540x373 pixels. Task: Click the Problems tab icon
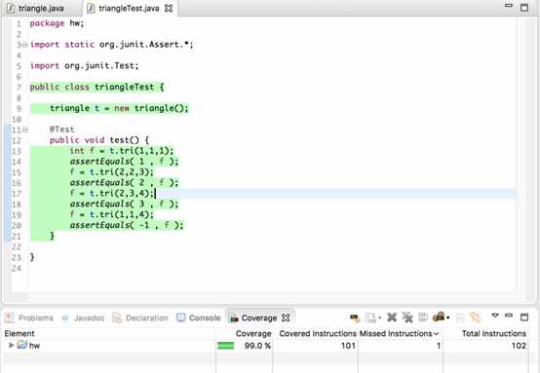point(10,317)
